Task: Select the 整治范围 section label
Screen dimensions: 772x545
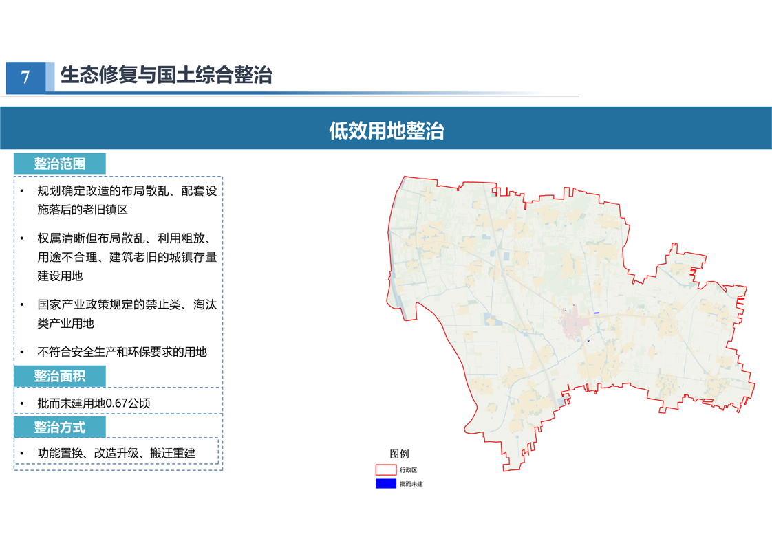Action: [x=60, y=164]
